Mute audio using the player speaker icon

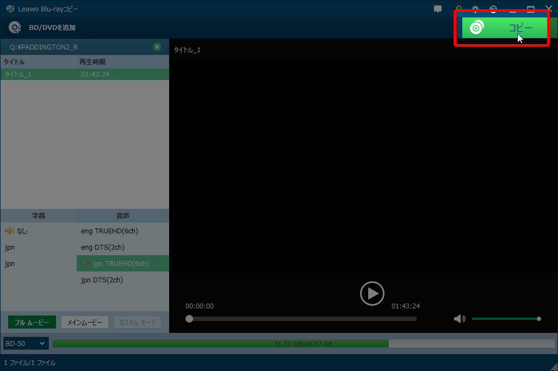(460, 319)
